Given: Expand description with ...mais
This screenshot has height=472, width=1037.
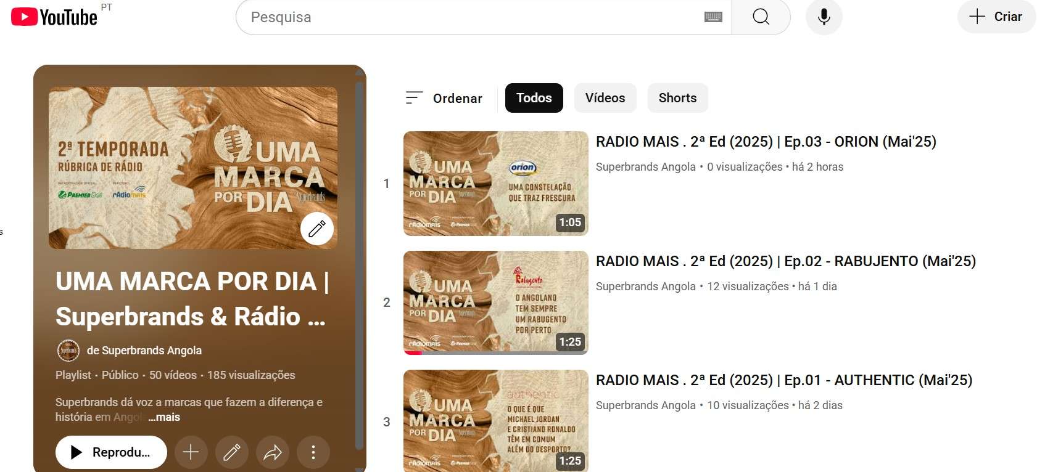Looking at the screenshot, I should pyautogui.click(x=164, y=417).
